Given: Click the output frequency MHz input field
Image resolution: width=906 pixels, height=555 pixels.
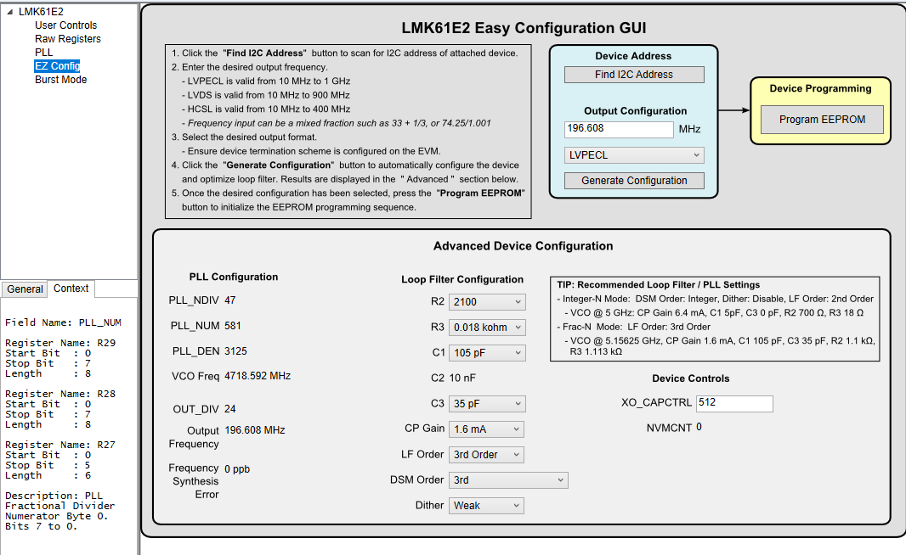Looking at the screenshot, I should [x=618, y=129].
